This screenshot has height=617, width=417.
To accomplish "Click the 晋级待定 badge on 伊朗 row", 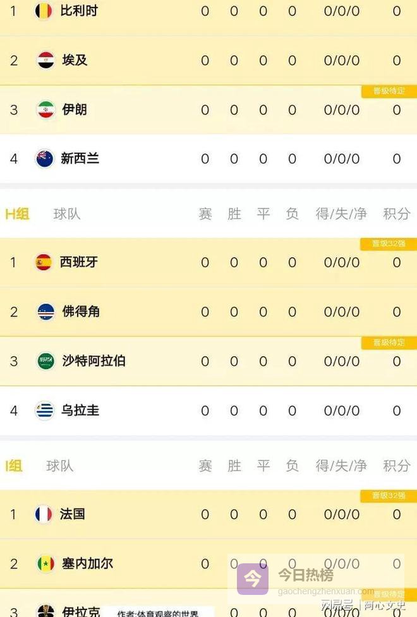I will tap(389, 91).
